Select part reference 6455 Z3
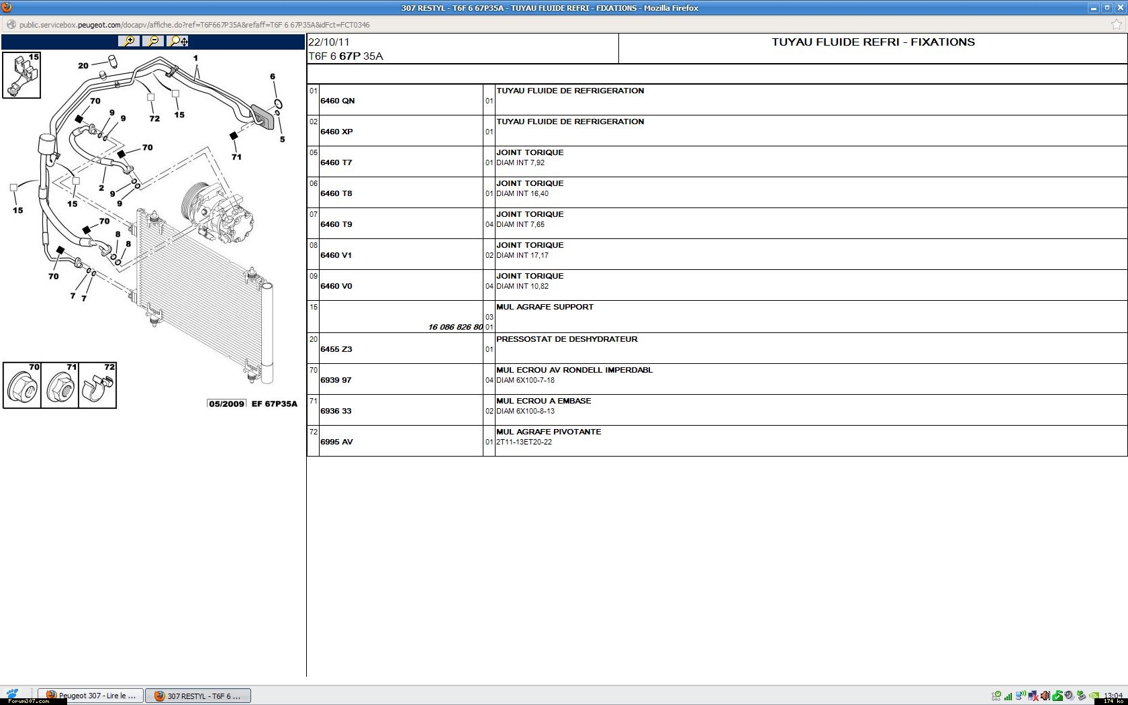The width and height of the screenshot is (1128, 705). pos(336,349)
